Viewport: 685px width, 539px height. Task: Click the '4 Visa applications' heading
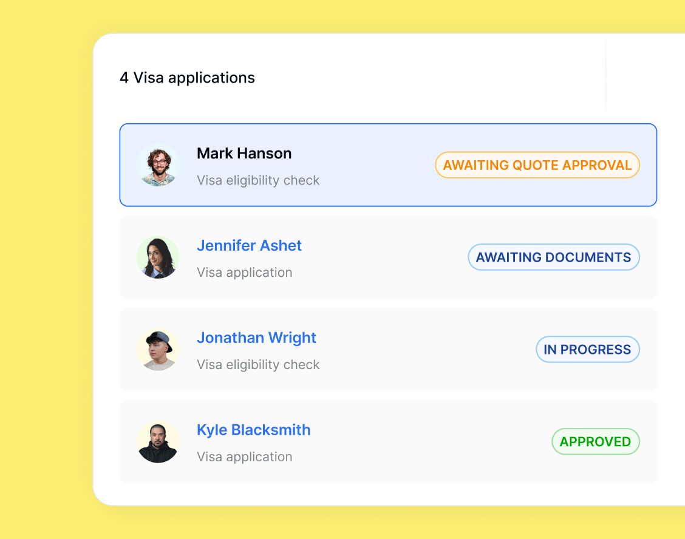click(x=188, y=78)
